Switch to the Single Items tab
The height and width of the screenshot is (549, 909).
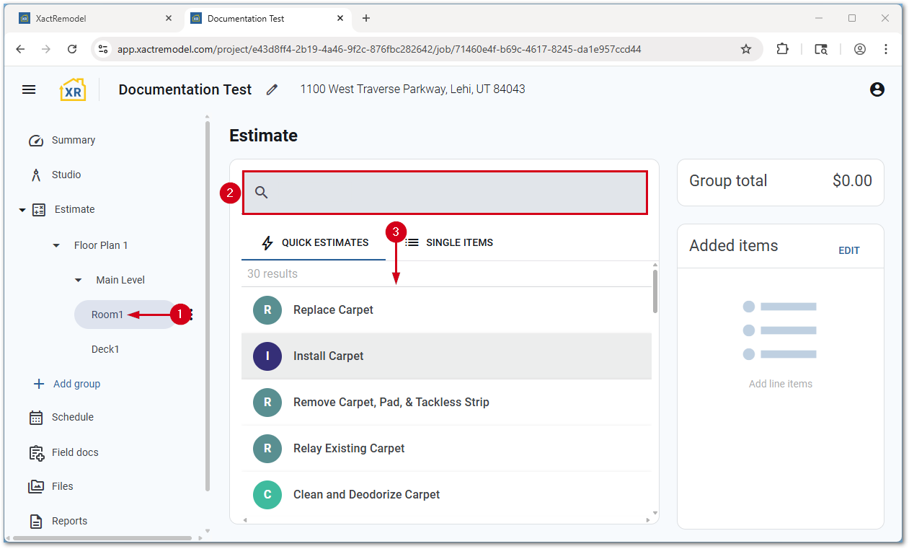449,242
